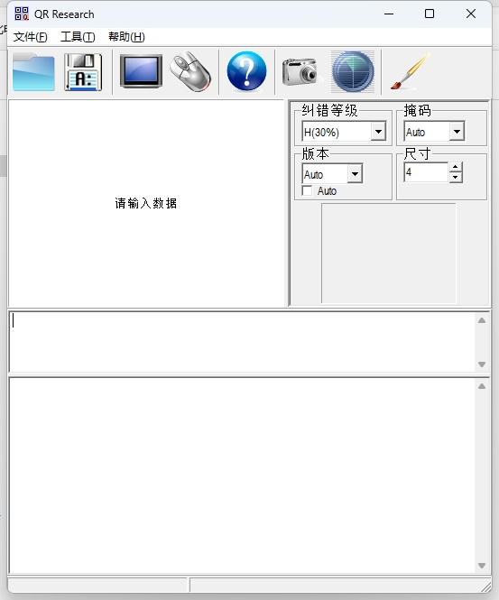Open the 文件(F) menu
This screenshot has width=499, height=600.
(x=31, y=37)
